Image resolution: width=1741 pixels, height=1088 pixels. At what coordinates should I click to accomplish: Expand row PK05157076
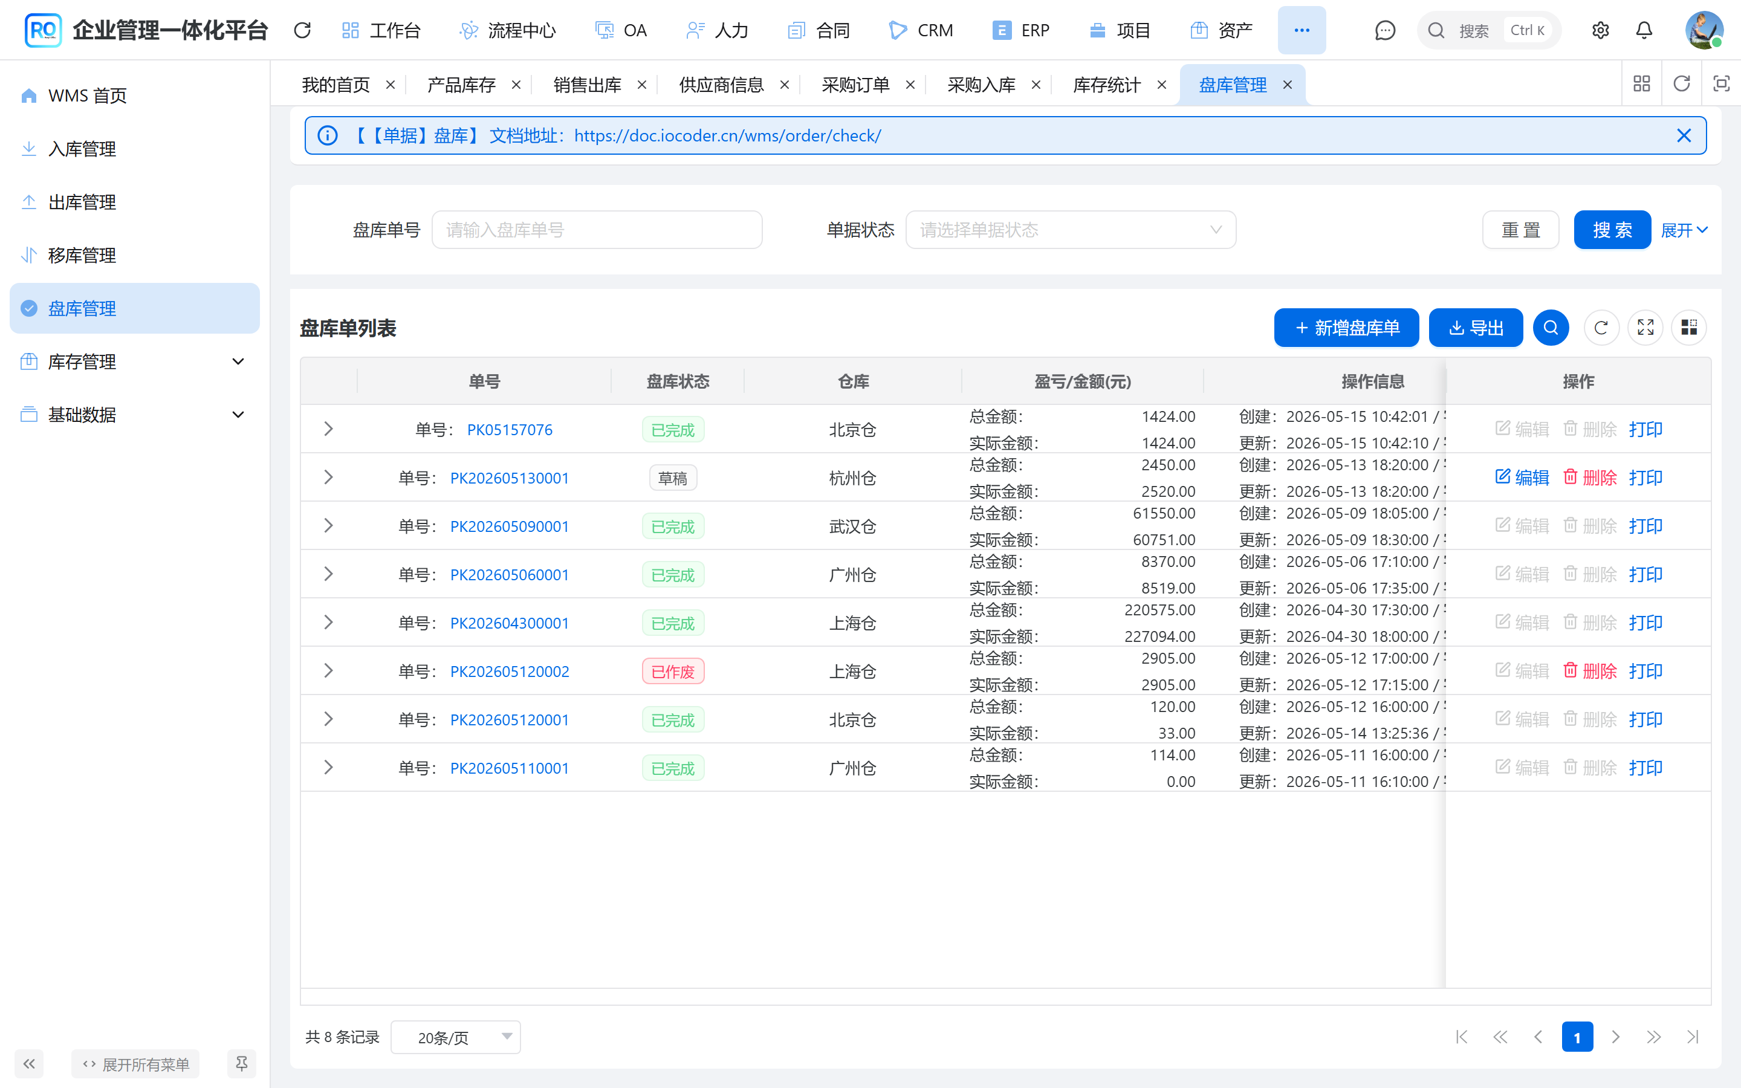tap(328, 429)
